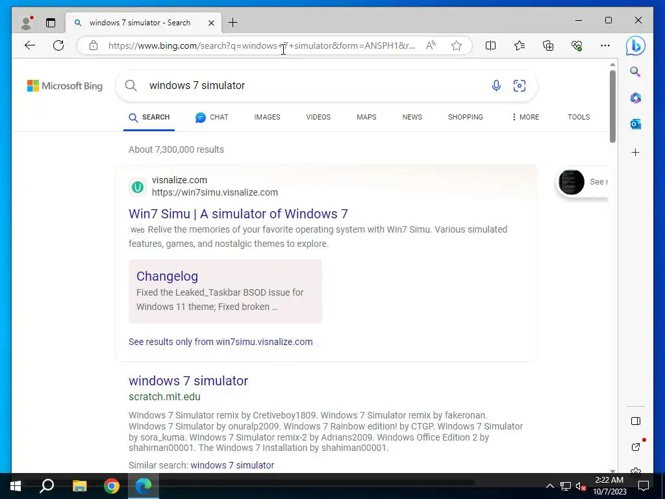This screenshot has height=499, width=665.
Task: Toggle split screen icon
Action: point(491,45)
